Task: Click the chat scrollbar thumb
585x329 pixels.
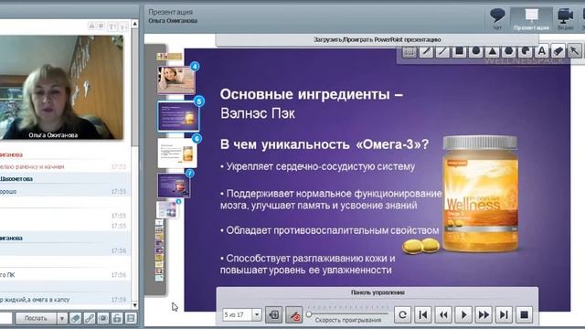Action: pyautogui.click(x=135, y=88)
